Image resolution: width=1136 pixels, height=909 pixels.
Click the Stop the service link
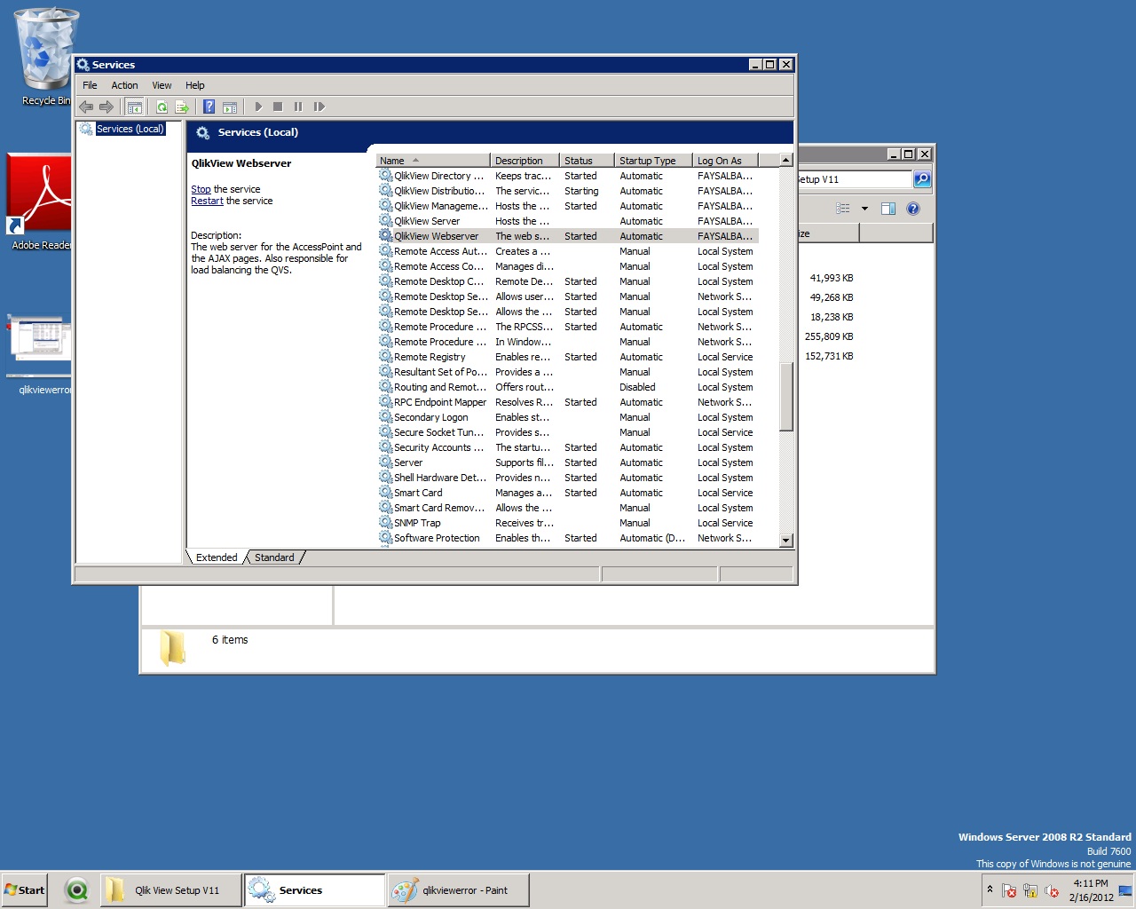pos(201,189)
